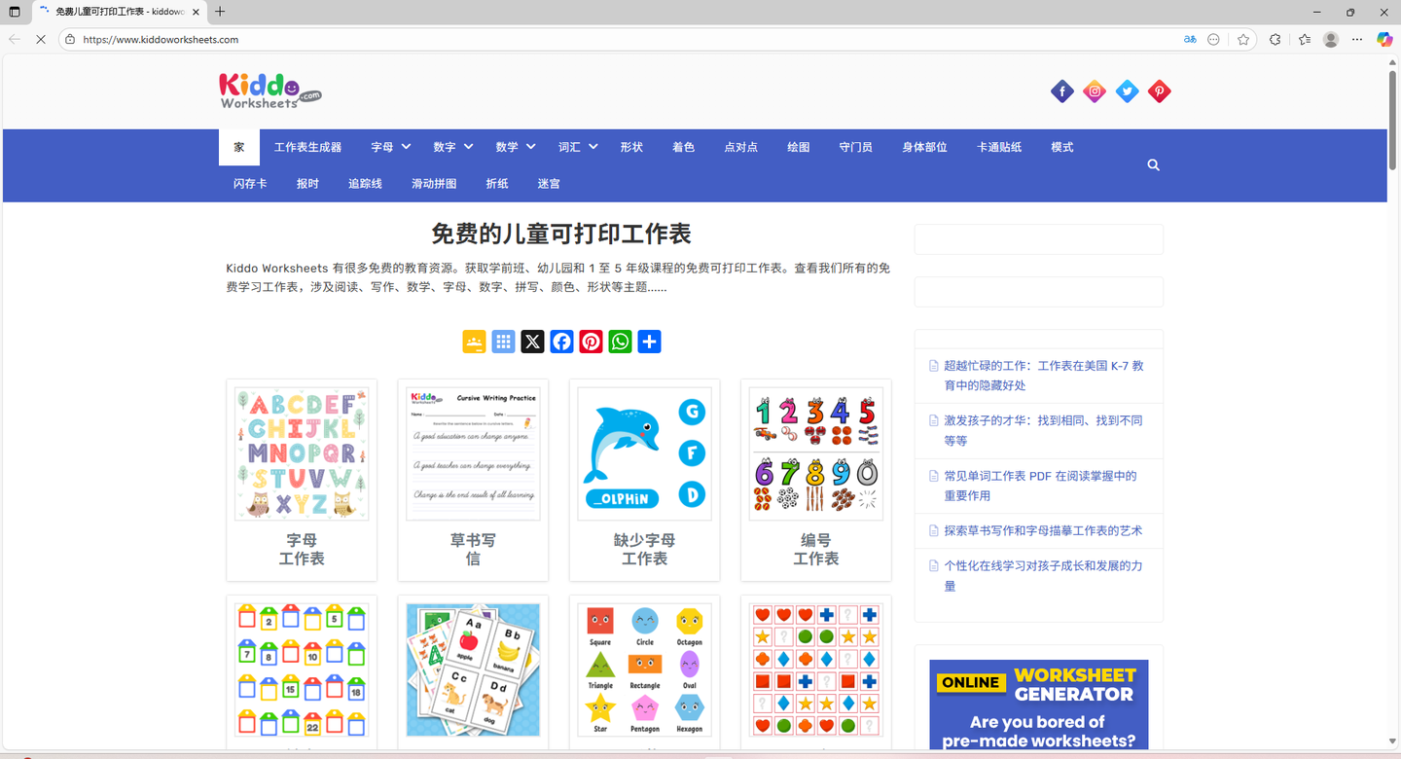This screenshot has height=759, width=1401.
Task: Open the shapes thumbnail with Square and Circle
Action: 644,669
